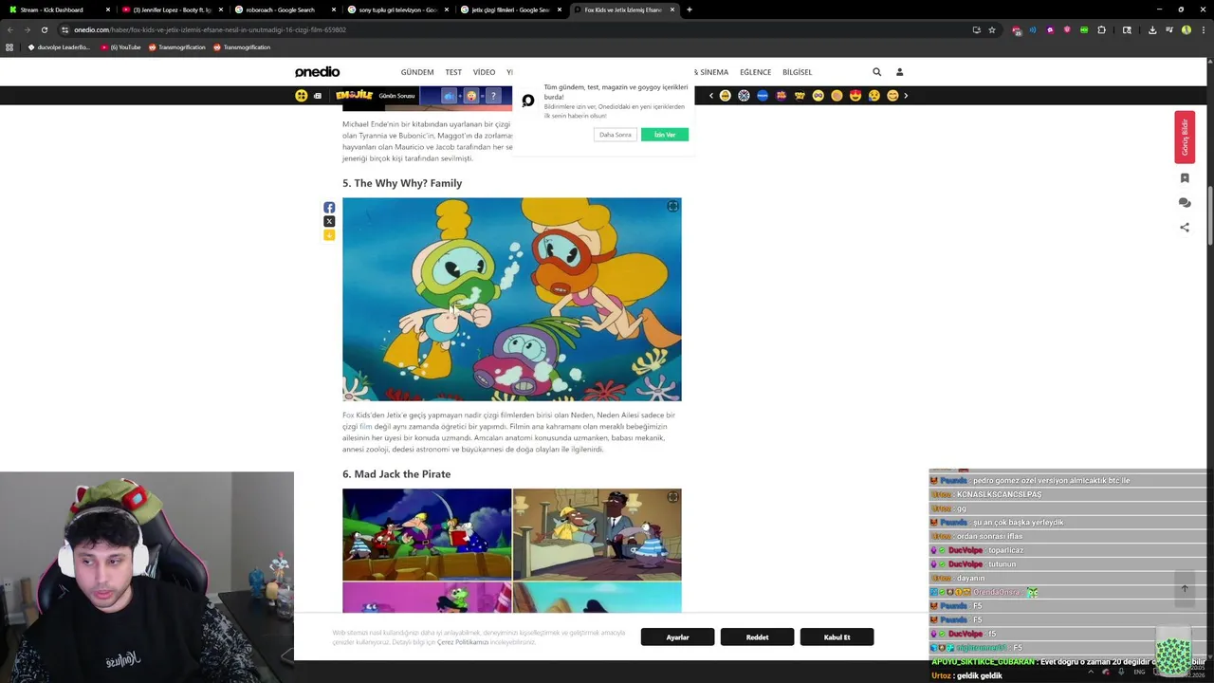1214x683 pixels.
Task: Open the Onedio user profile icon
Action: pyautogui.click(x=899, y=72)
